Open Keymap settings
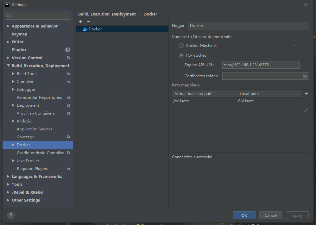This screenshot has height=225, width=316. pyautogui.click(x=19, y=34)
